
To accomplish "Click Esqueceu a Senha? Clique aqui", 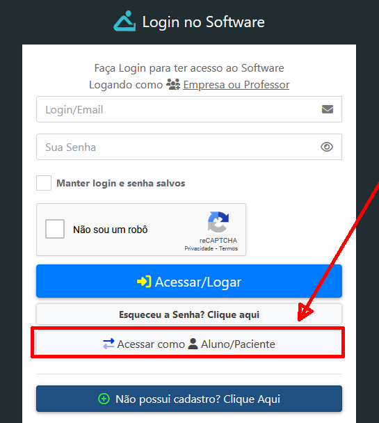I will coord(189,314).
